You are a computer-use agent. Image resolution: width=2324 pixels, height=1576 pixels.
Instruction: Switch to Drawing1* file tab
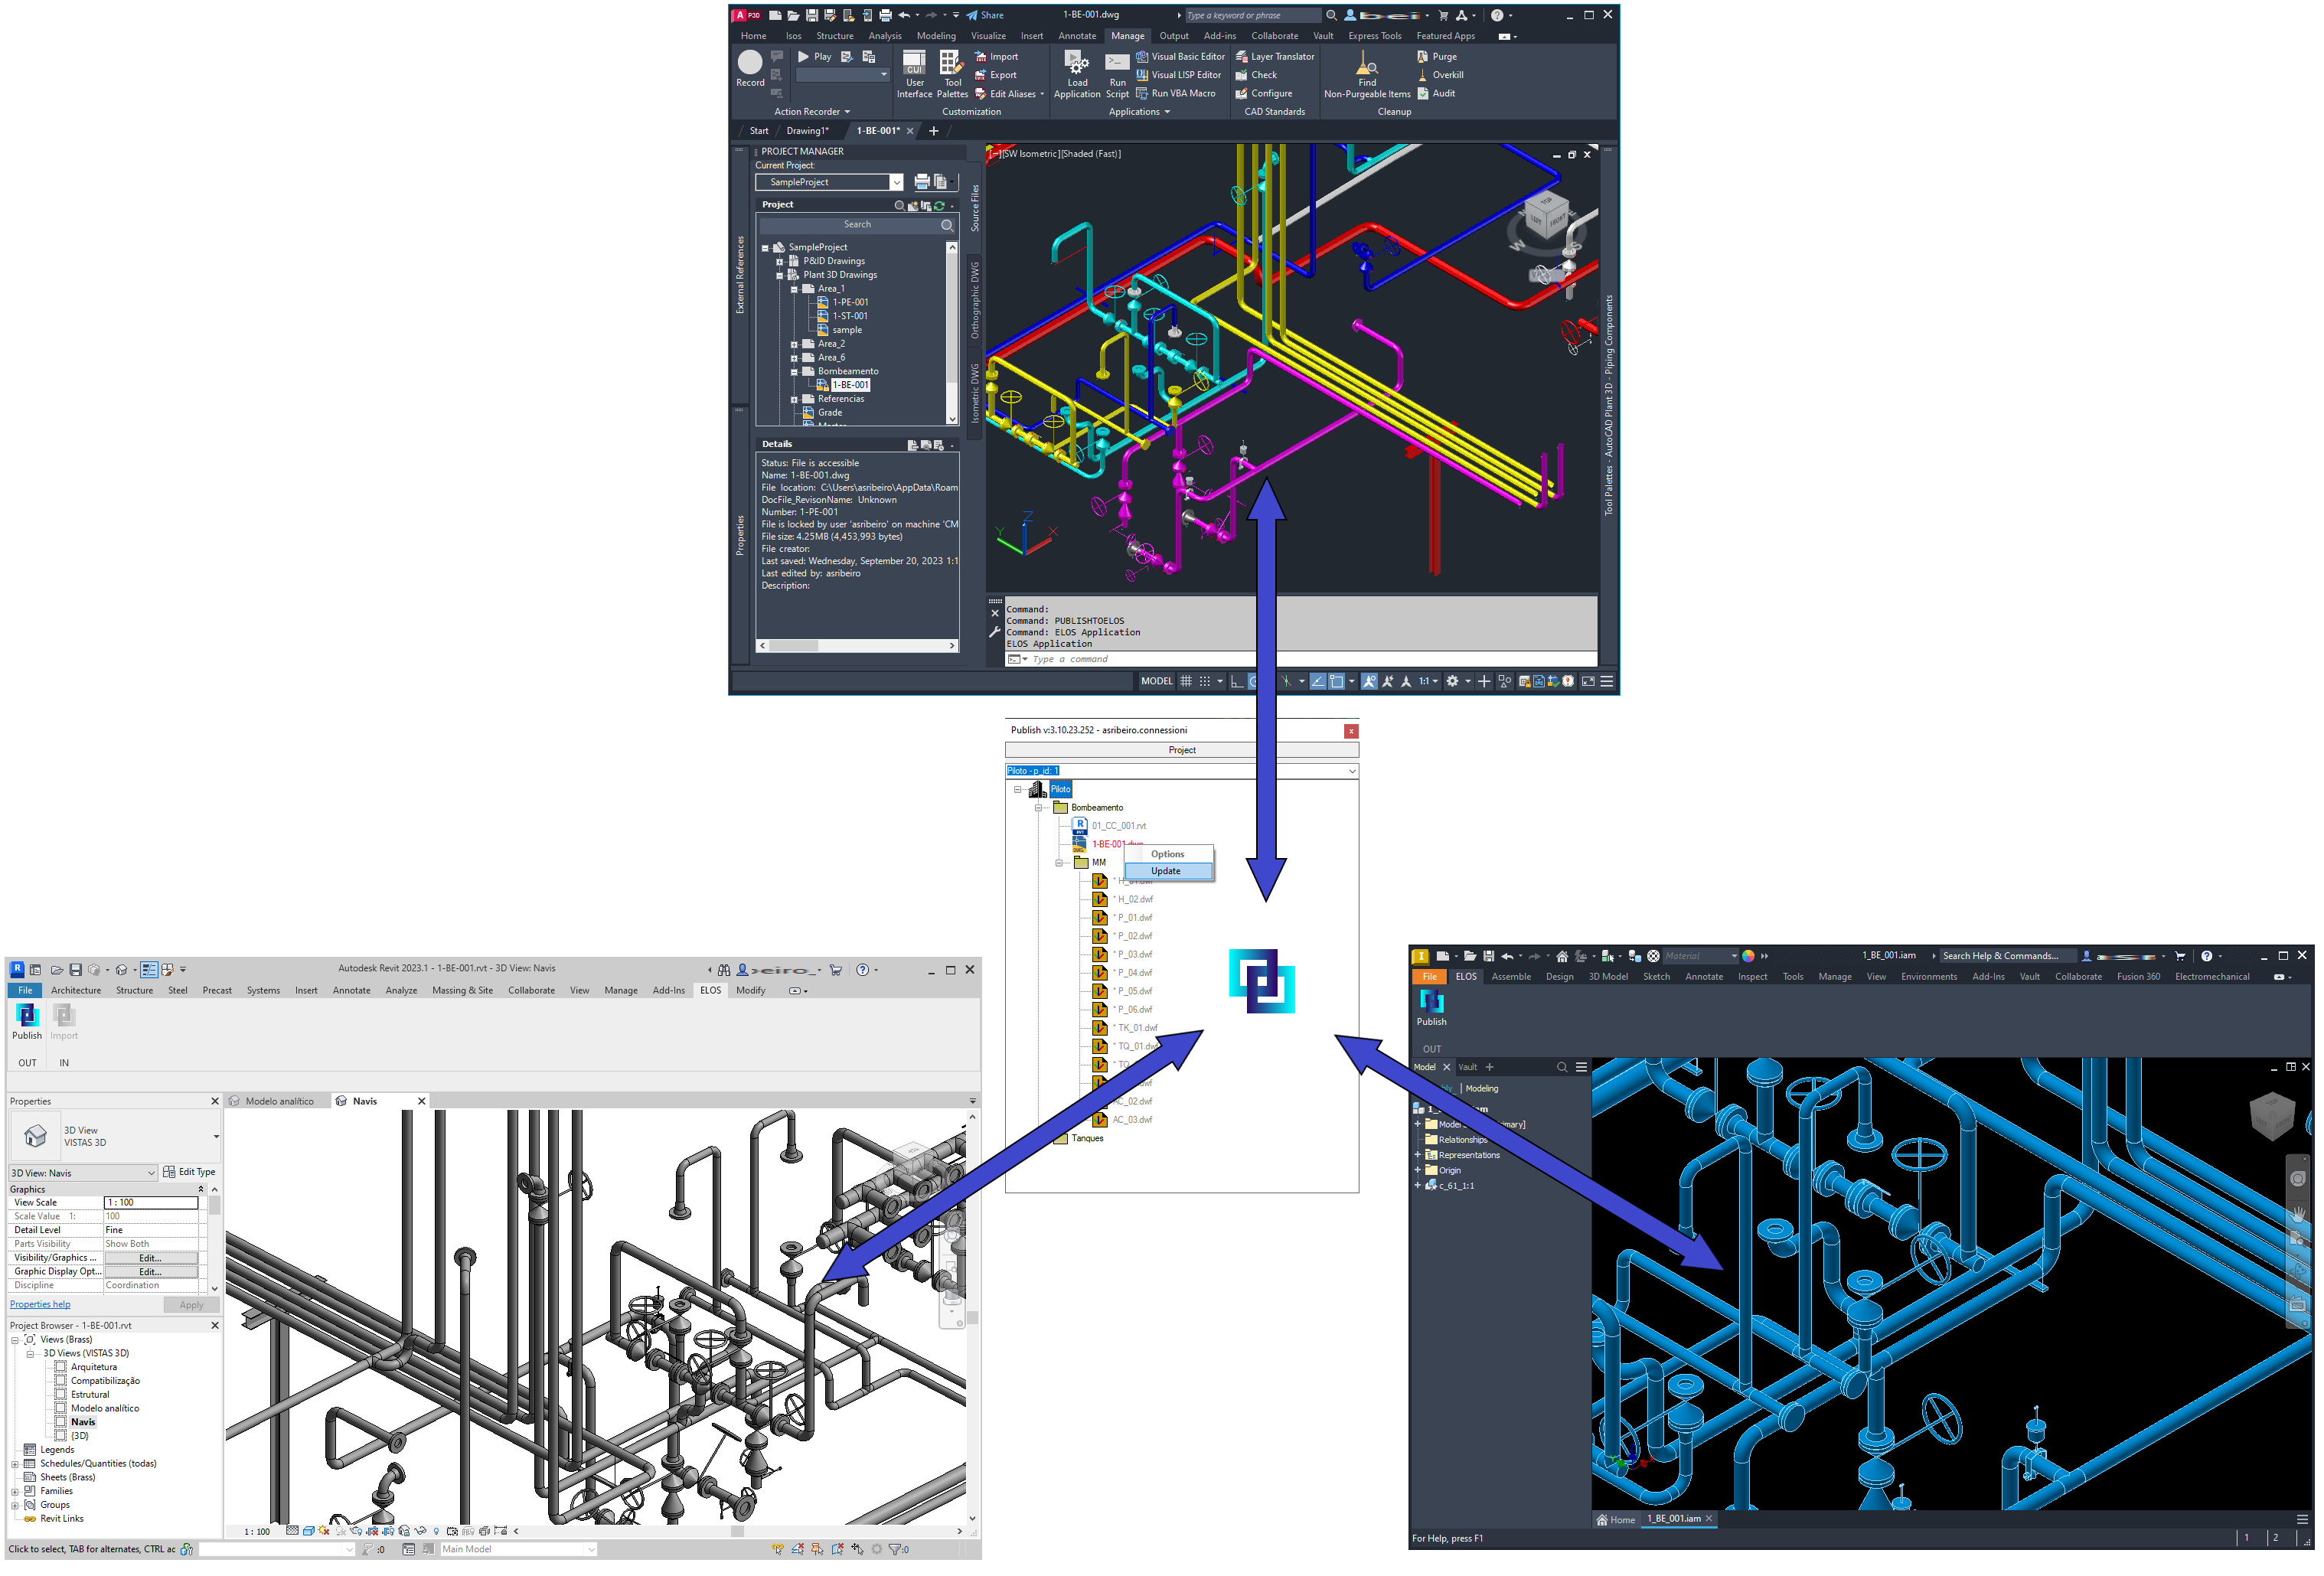coord(807,131)
